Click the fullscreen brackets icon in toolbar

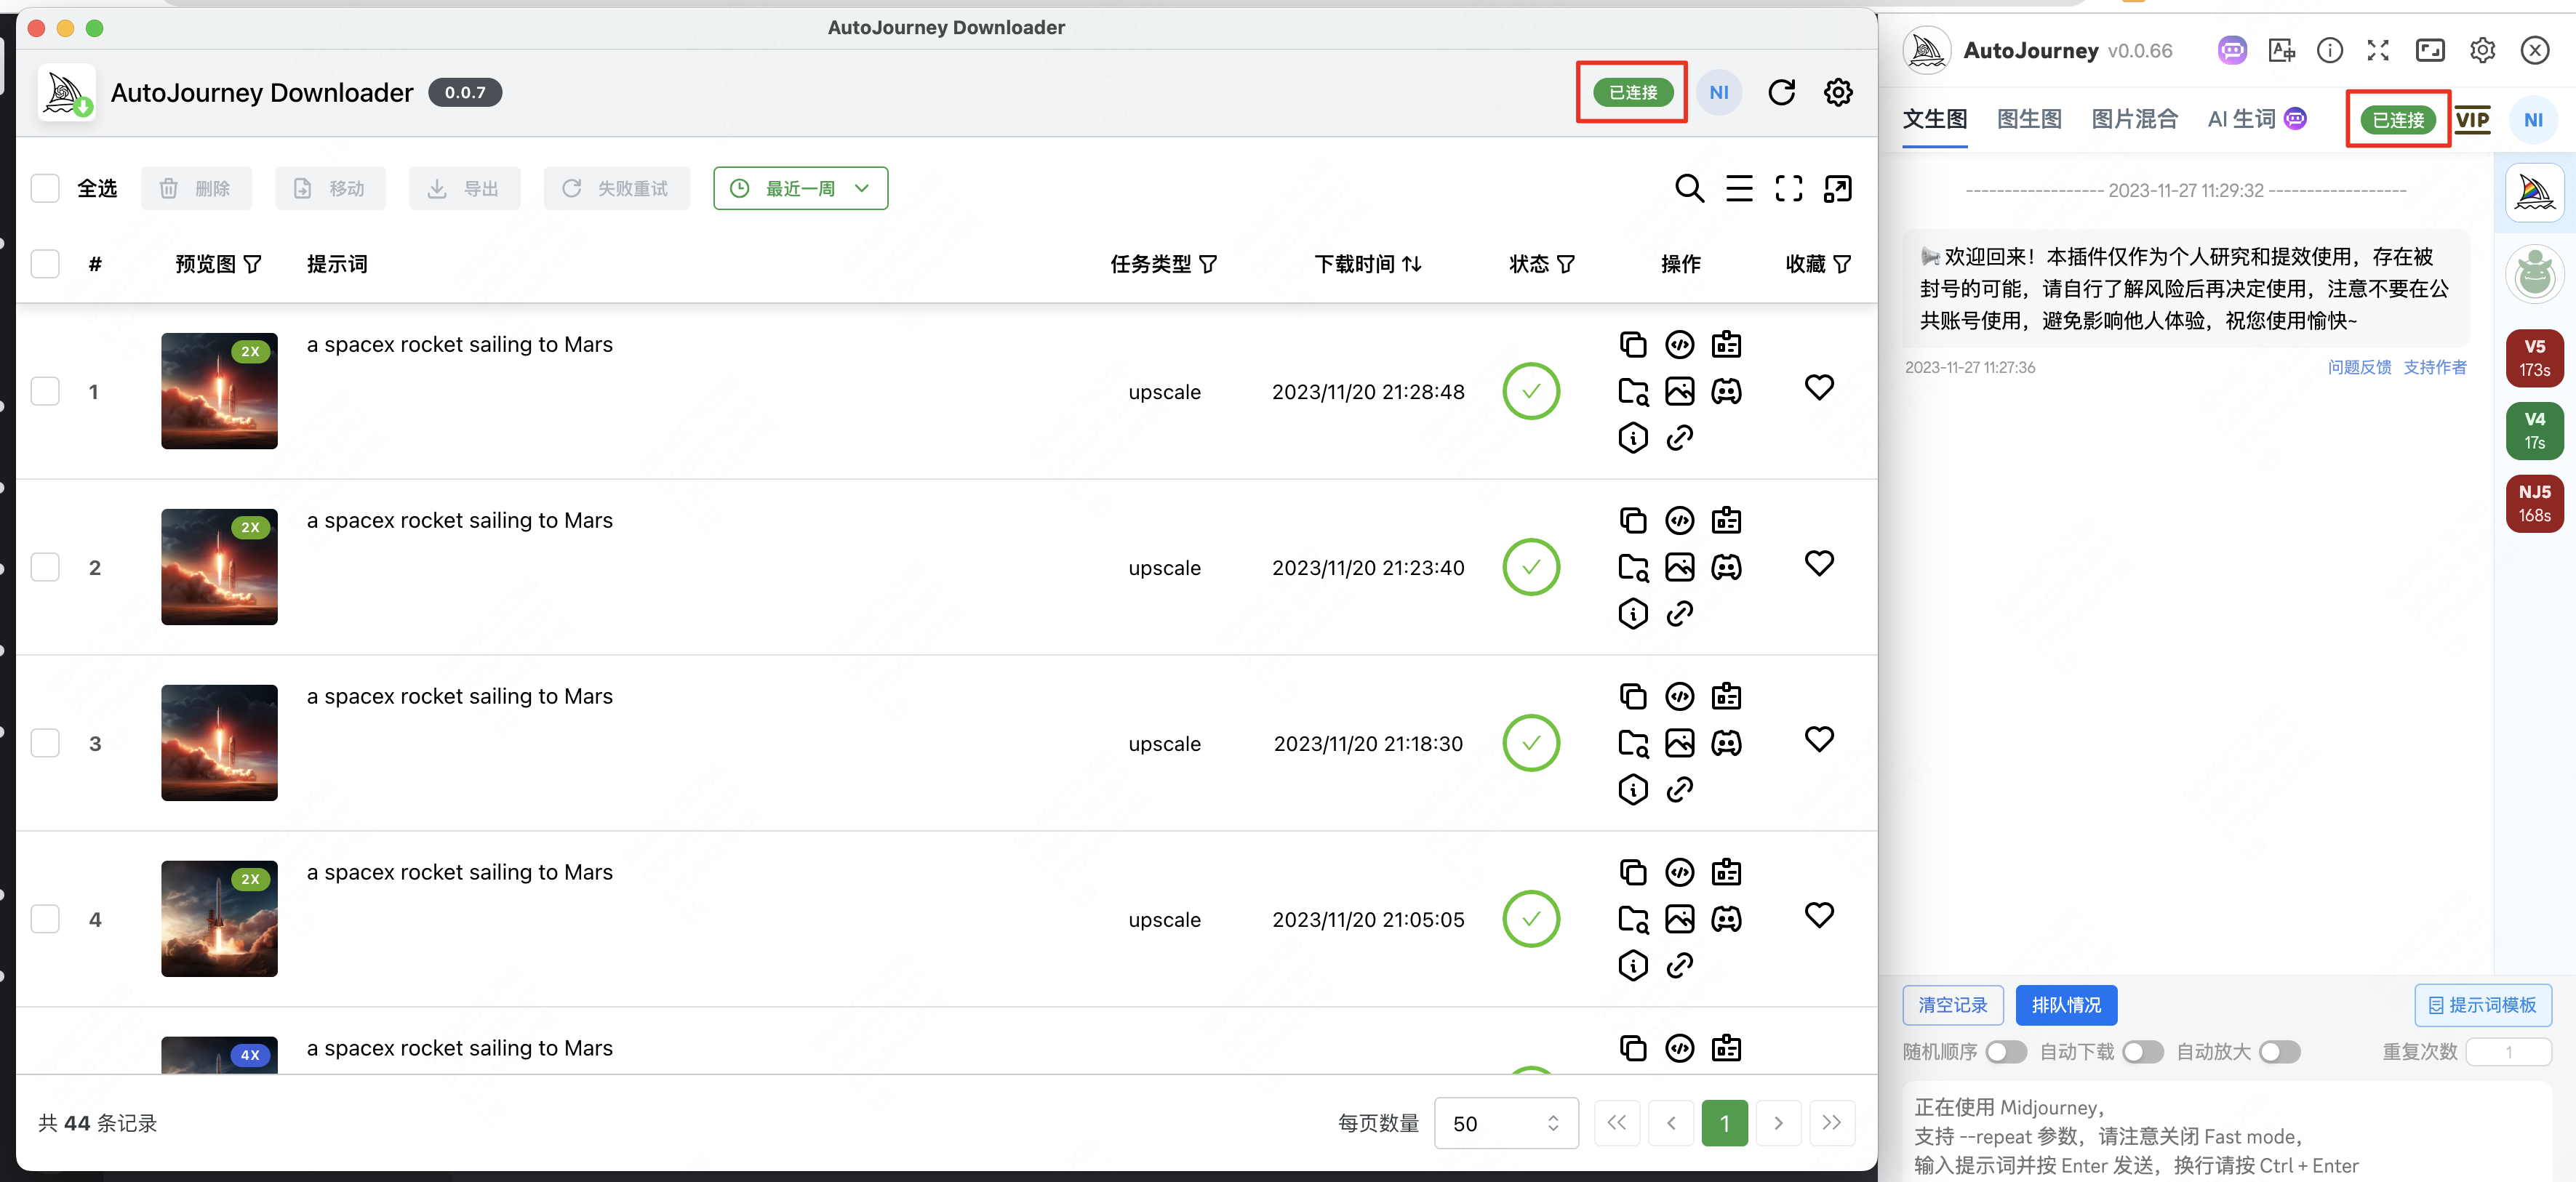point(1788,189)
